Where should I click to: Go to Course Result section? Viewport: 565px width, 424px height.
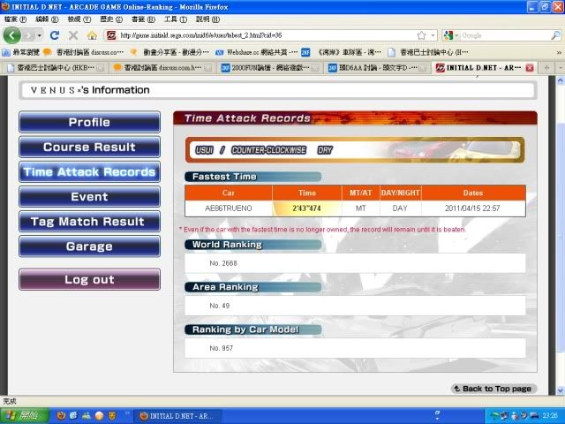point(89,147)
